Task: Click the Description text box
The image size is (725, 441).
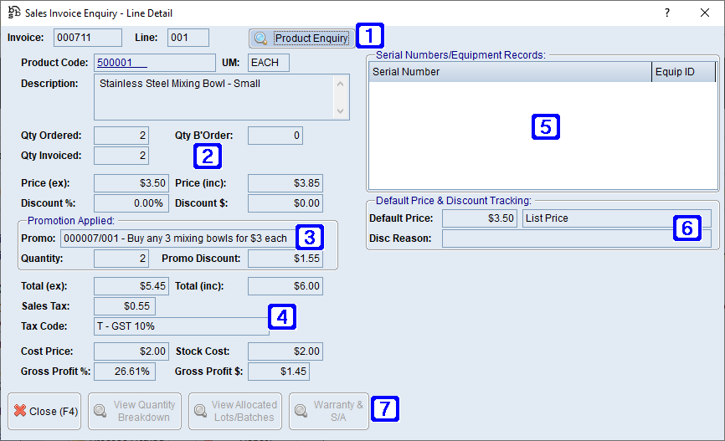Action: pos(222,97)
